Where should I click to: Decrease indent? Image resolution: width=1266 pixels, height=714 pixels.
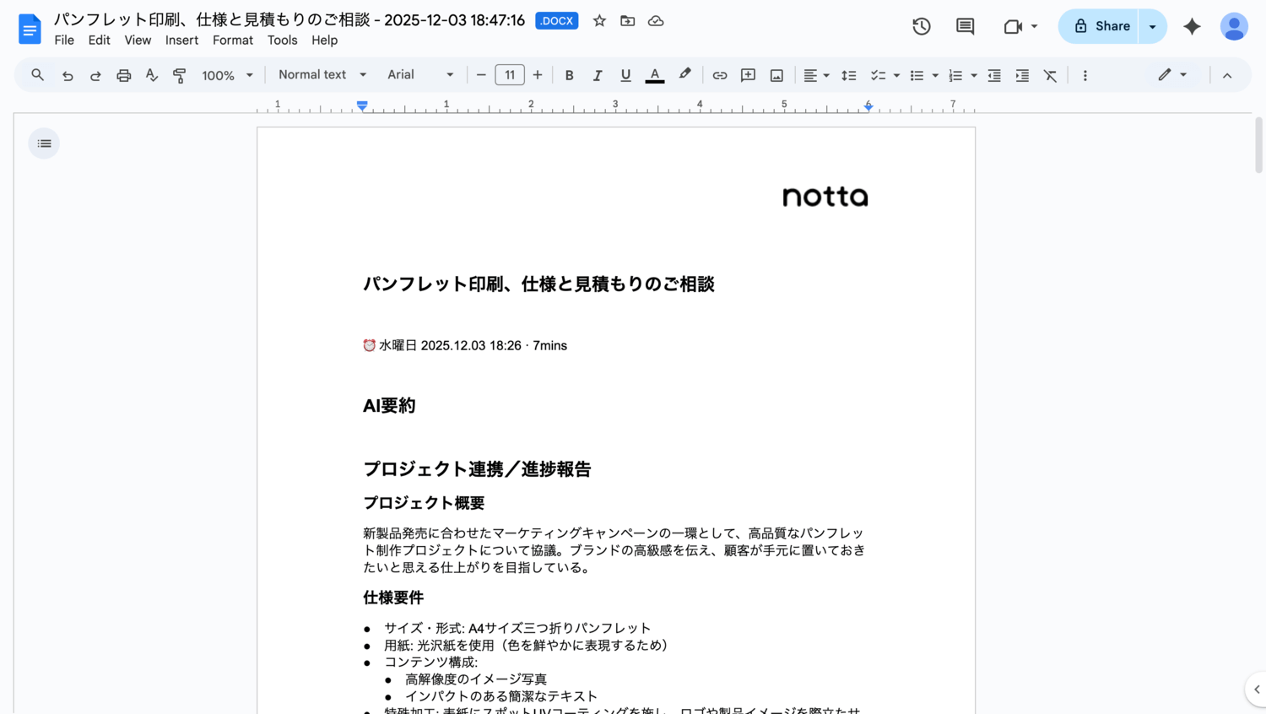point(994,75)
